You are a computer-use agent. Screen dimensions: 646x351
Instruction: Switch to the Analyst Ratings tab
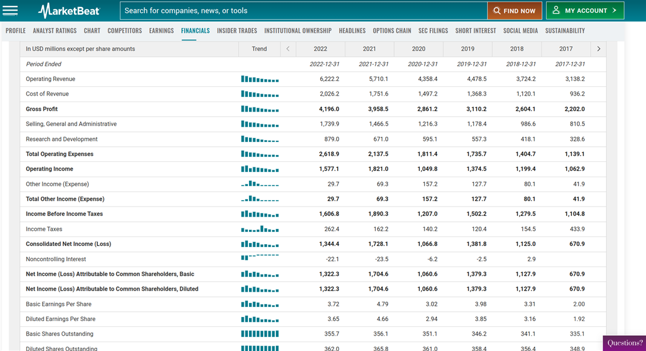point(55,31)
